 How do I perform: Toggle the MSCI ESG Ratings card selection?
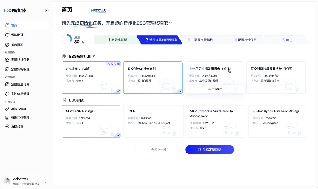click(91, 121)
